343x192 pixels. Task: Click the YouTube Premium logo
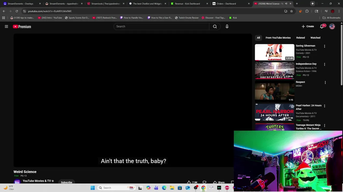pos(22,26)
